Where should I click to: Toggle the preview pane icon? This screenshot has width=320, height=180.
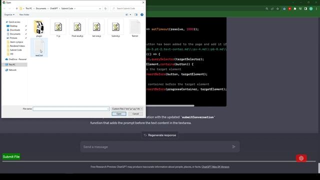(136, 14)
